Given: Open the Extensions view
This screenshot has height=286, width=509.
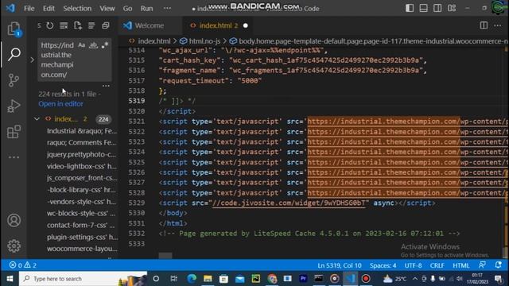Looking at the screenshot, I should pyautogui.click(x=14, y=132).
